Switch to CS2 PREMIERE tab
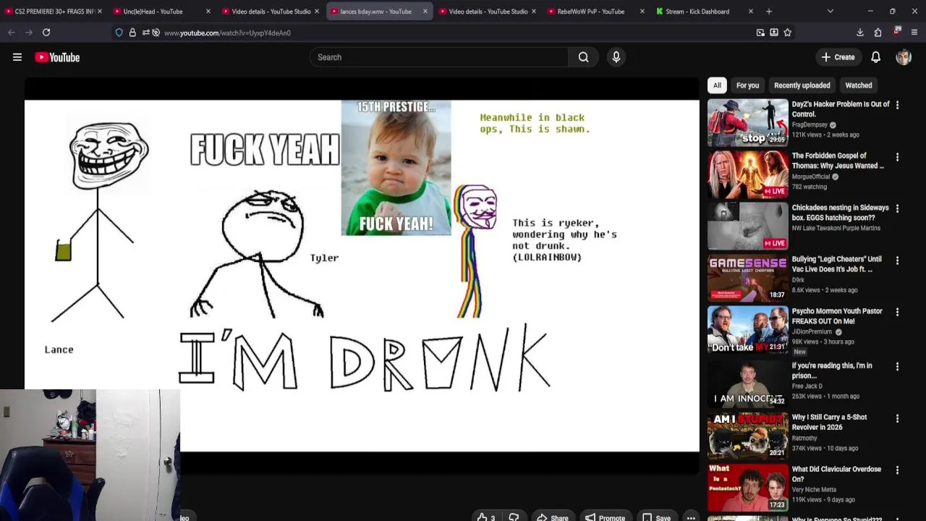This screenshot has width=926, height=521. [x=54, y=12]
